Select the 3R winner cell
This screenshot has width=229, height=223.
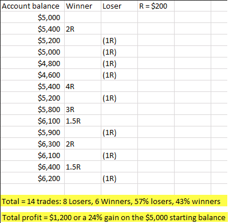click(x=82, y=109)
